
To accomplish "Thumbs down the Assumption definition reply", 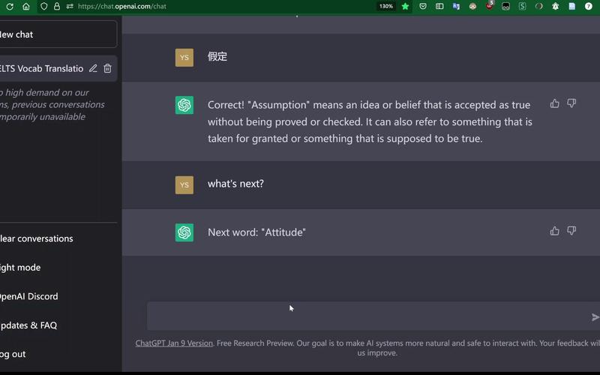I will [571, 103].
